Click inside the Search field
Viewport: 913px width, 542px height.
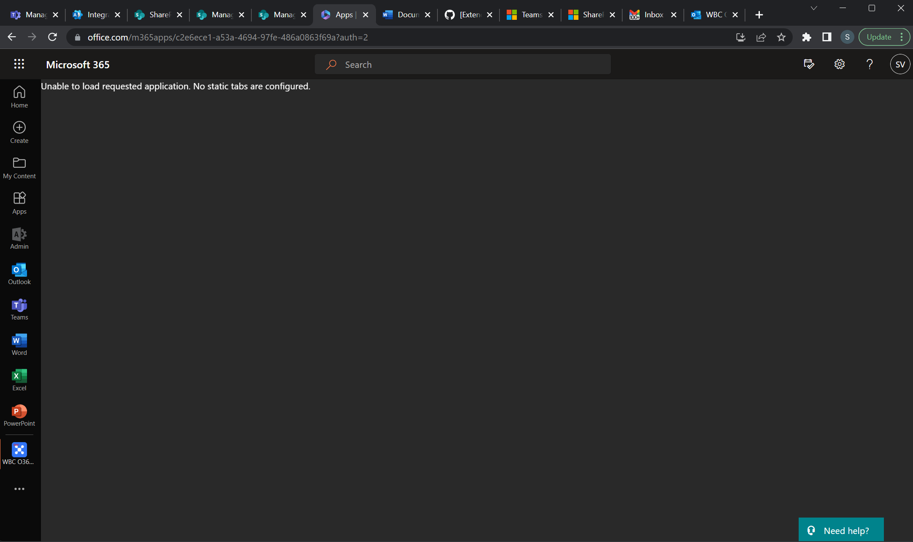tap(462, 64)
